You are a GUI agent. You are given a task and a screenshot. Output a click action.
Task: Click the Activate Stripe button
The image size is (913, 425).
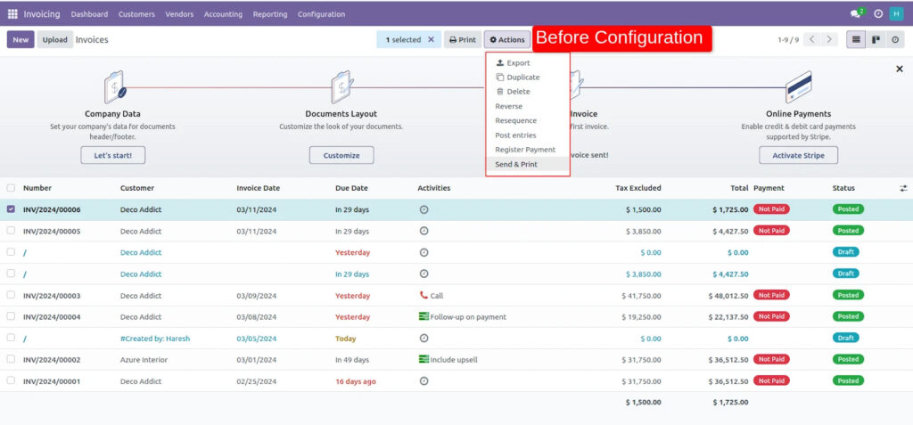798,155
